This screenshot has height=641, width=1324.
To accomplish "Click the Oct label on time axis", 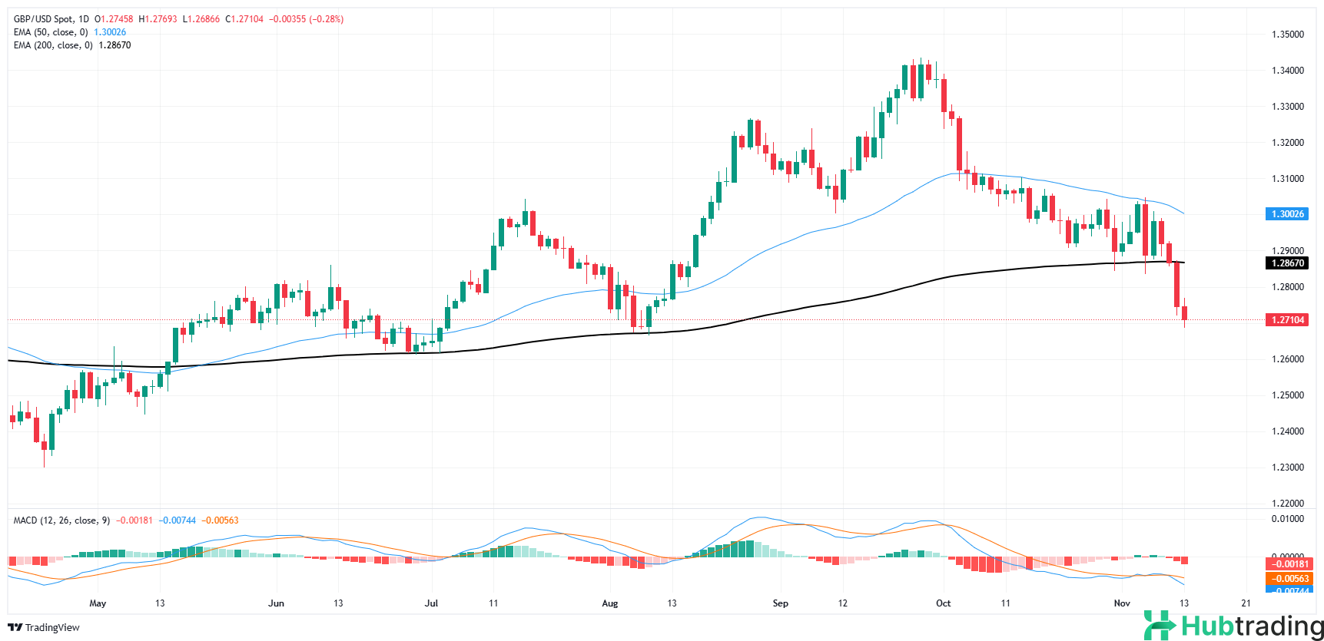I will click(x=943, y=603).
